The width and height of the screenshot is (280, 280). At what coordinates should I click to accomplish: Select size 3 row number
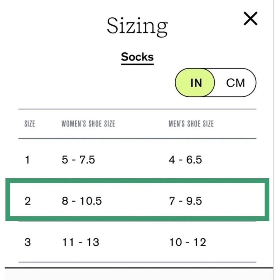pyautogui.click(x=27, y=242)
